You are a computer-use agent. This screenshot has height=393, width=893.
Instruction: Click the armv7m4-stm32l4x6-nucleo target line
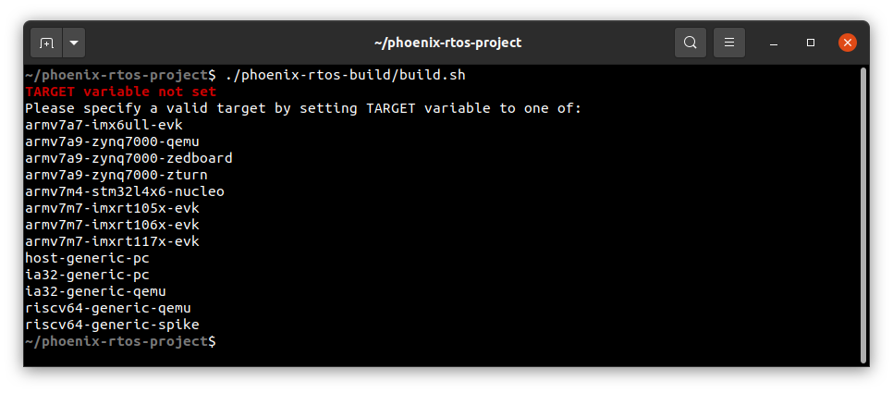(125, 191)
